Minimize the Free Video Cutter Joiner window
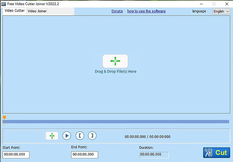Screen dimensions: 233x162 click(x=201, y=4)
